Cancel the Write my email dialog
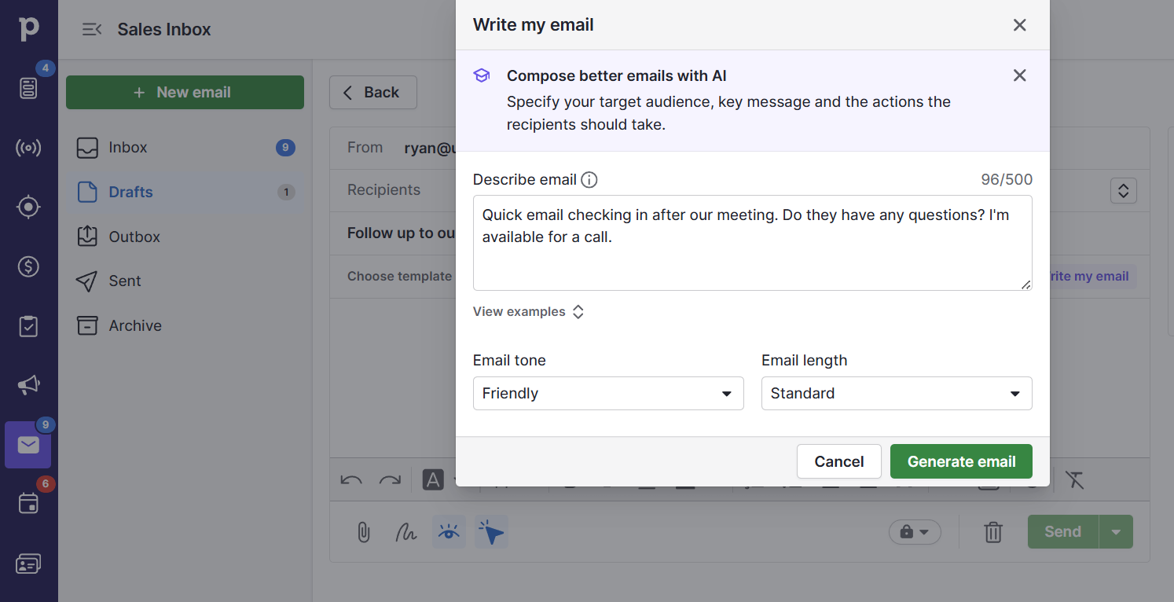Viewport: 1174px width, 602px height. [838, 461]
